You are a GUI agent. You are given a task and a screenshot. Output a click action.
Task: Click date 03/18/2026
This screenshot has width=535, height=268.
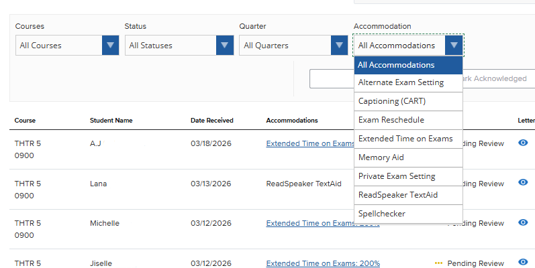pos(211,143)
